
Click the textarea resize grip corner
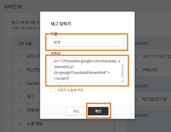[122, 81]
